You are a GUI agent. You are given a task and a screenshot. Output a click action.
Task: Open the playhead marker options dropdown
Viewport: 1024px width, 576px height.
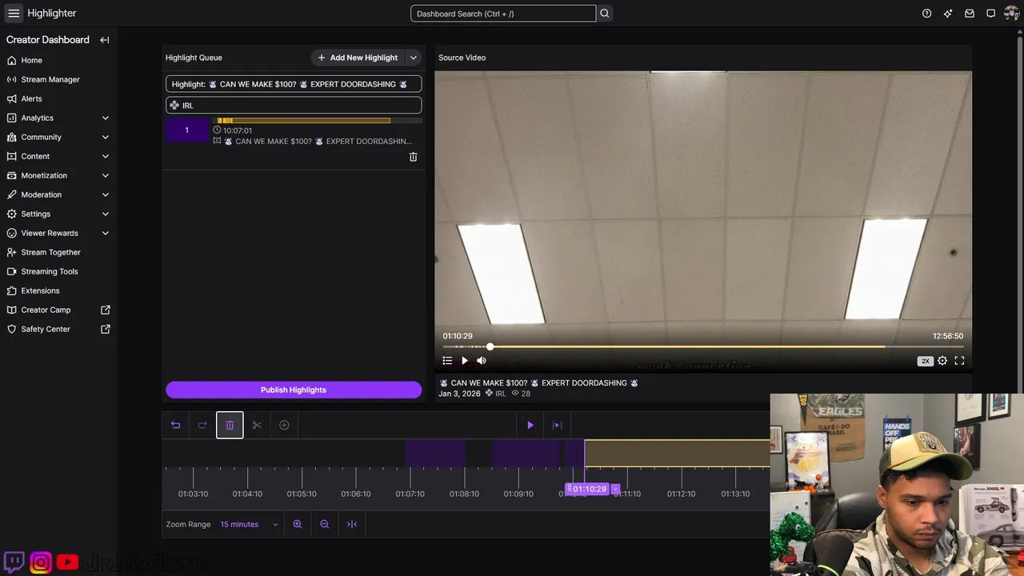614,489
